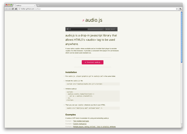This screenshot has height=134, width=187.
Task: Click the audio.js page title
Action: click(x=94, y=20)
